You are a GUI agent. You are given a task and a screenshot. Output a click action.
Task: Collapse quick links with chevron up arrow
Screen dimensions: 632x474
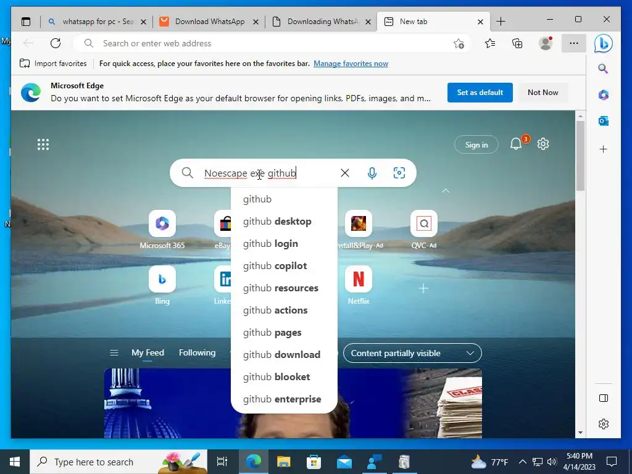[446, 191]
